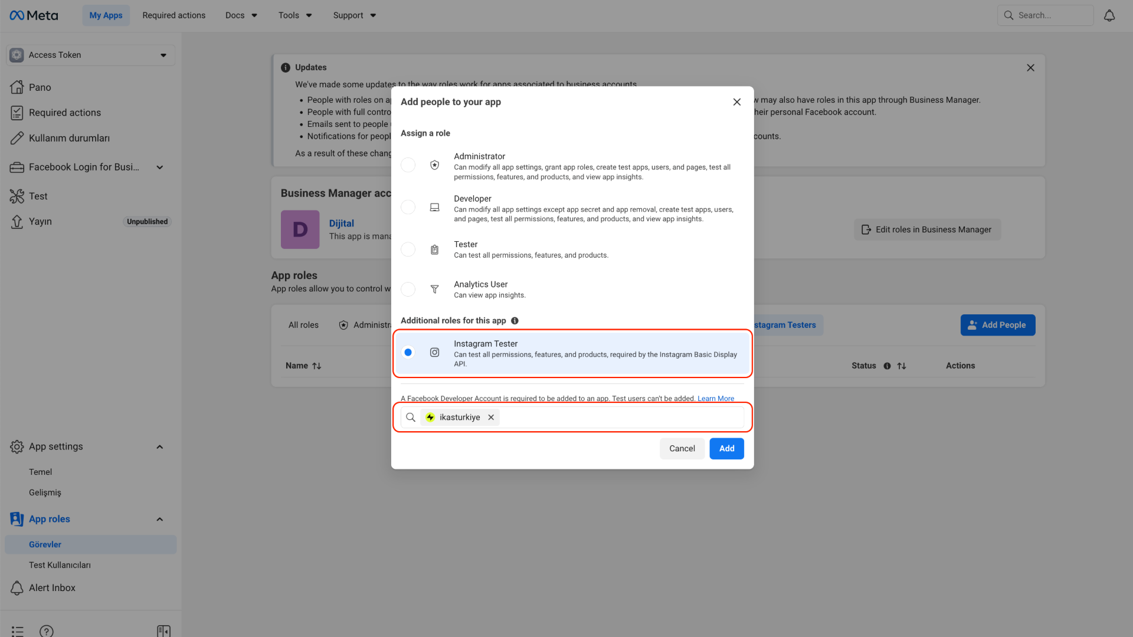Collapse the App roles section chevron
The image size is (1133, 637).
coord(159,519)
